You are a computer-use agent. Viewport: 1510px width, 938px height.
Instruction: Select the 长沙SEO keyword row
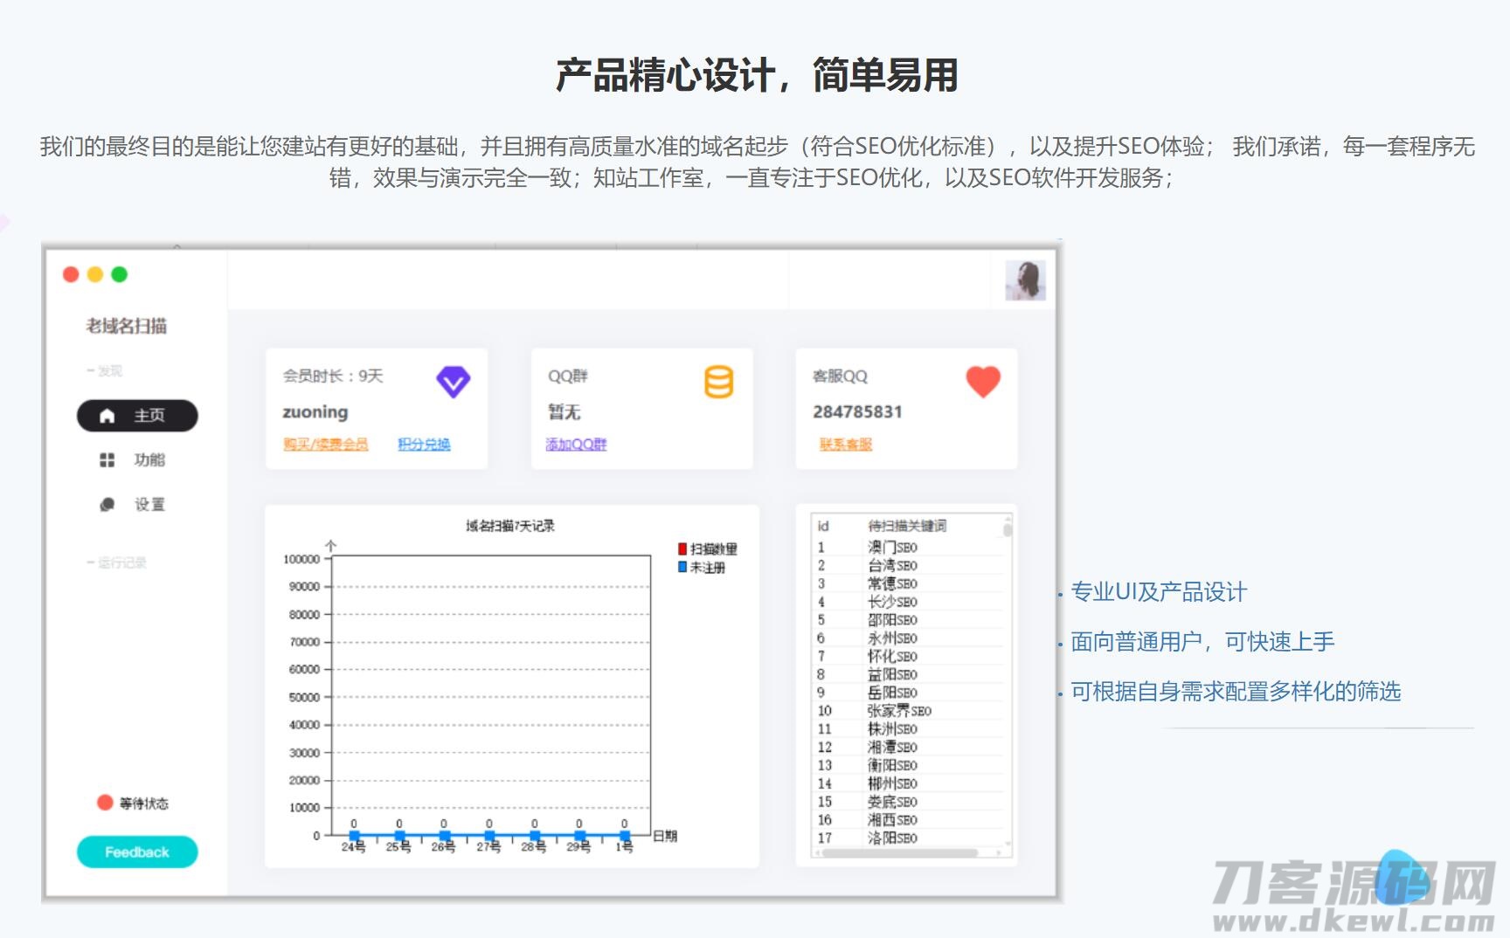click(907, 602)
